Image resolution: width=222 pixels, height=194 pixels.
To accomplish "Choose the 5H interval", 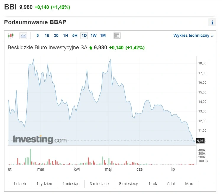I will click(x=75, y=35).
